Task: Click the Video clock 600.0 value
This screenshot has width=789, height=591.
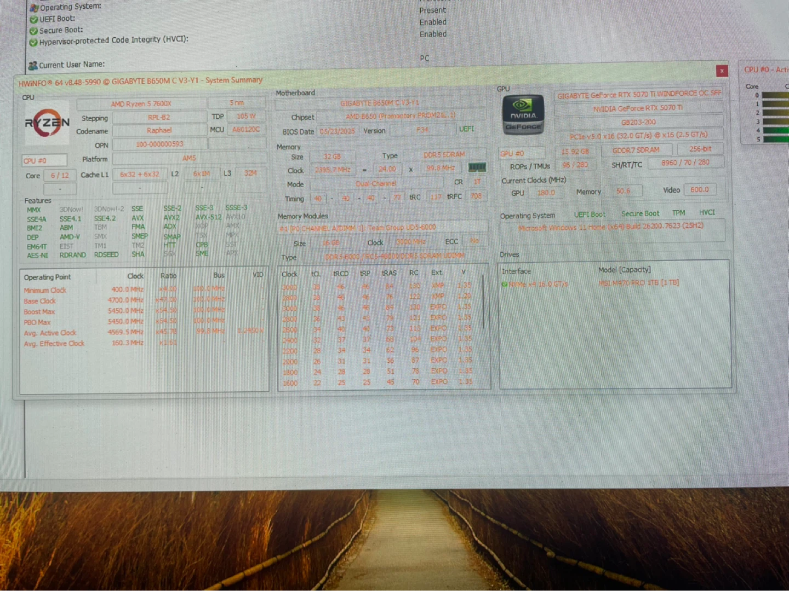Action: click(700, 190)
